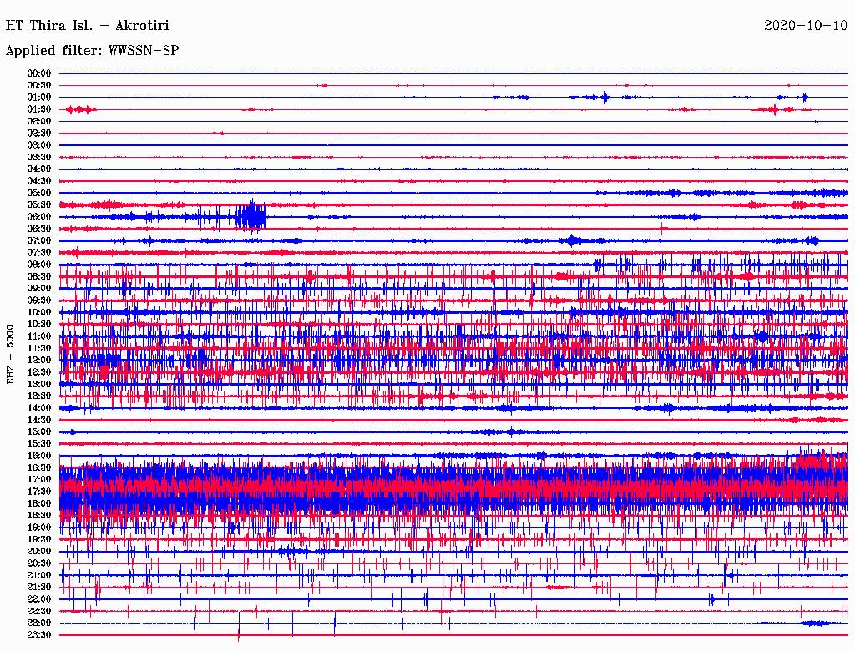Screen dimensions: 855x651
Task: Select the 15:30 time label
Action: 38,444
